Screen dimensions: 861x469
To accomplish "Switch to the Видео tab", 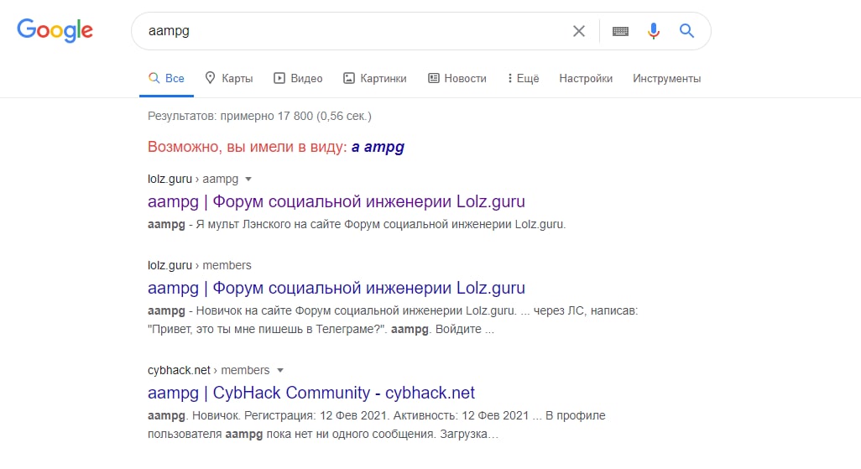I will (298, 79).
